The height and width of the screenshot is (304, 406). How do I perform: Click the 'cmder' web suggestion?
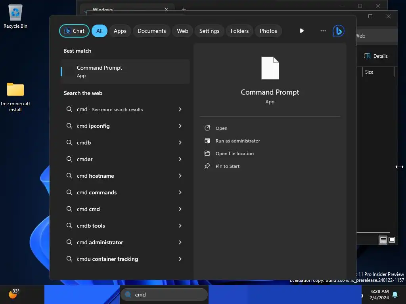[x=125, y=159]
